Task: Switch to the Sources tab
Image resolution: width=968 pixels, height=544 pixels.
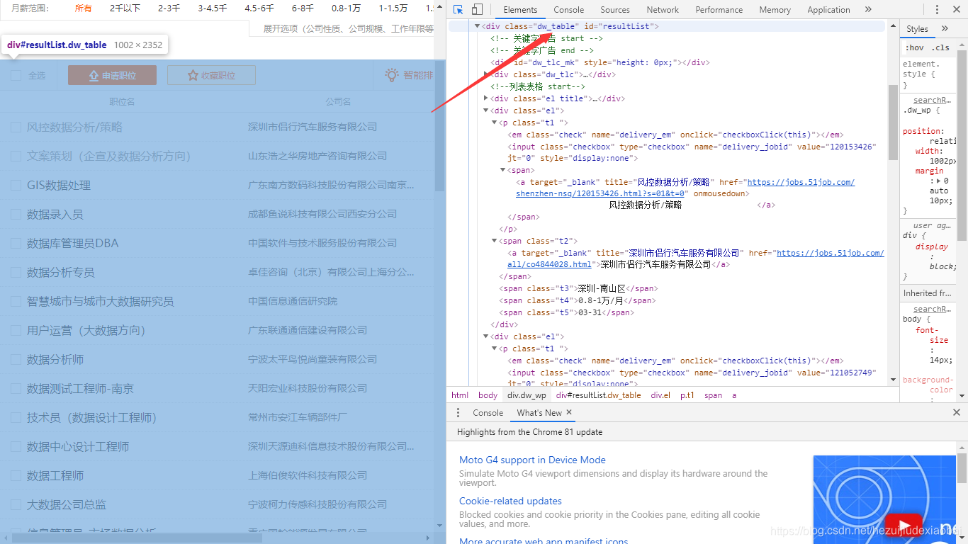Action: coord(614,10)
